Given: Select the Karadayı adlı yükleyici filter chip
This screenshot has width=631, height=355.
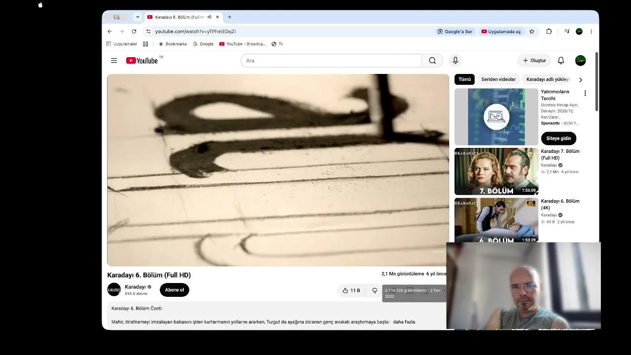Looking at the screenshot, I should pos(547,79).
